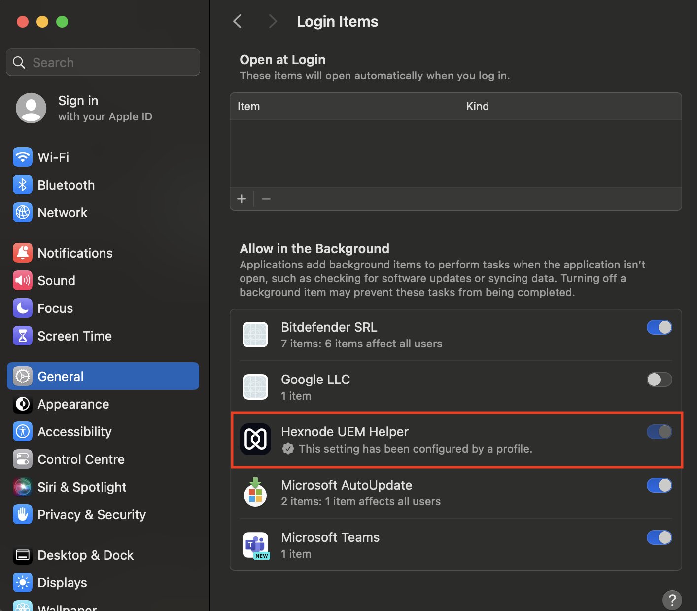Turn off Microsoft AutoUpdate toggle
697x611 pixels.
[660, 485]
